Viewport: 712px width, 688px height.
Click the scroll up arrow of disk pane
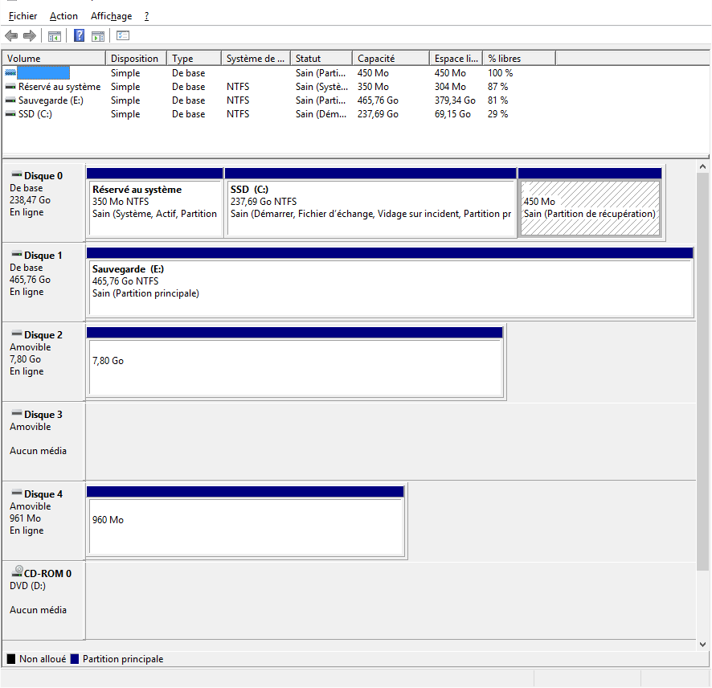coord(702,166)
